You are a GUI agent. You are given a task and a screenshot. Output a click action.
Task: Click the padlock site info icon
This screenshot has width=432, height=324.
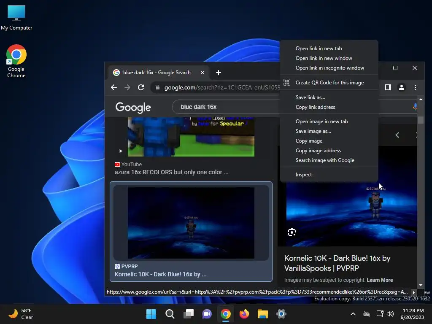click(158, 87)
